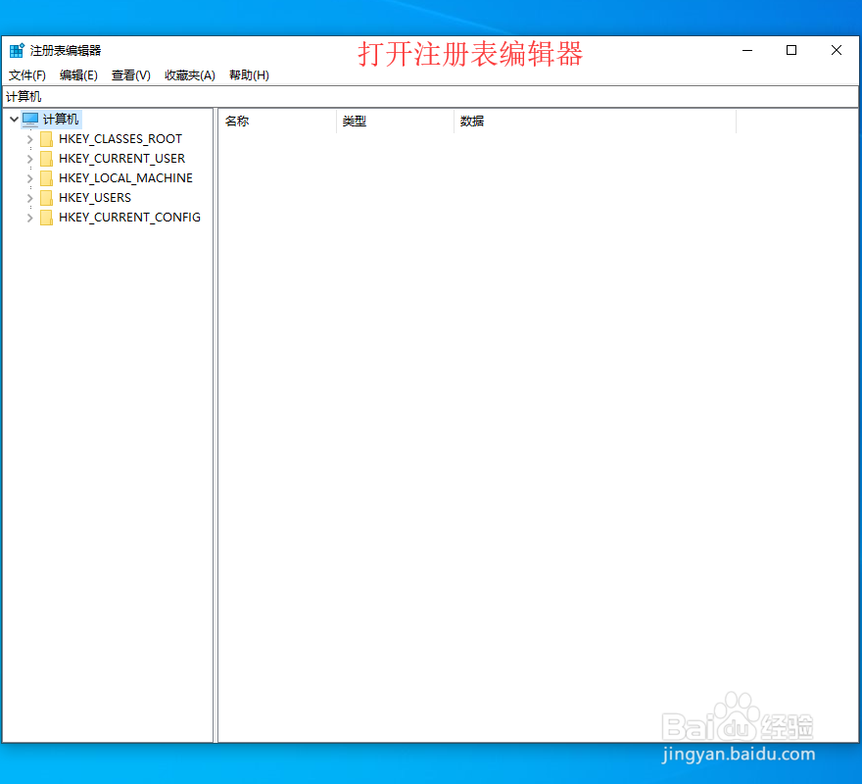
Task: Open the 文件(F) menu
Action: pyautogui.click(x=27, y=75)
